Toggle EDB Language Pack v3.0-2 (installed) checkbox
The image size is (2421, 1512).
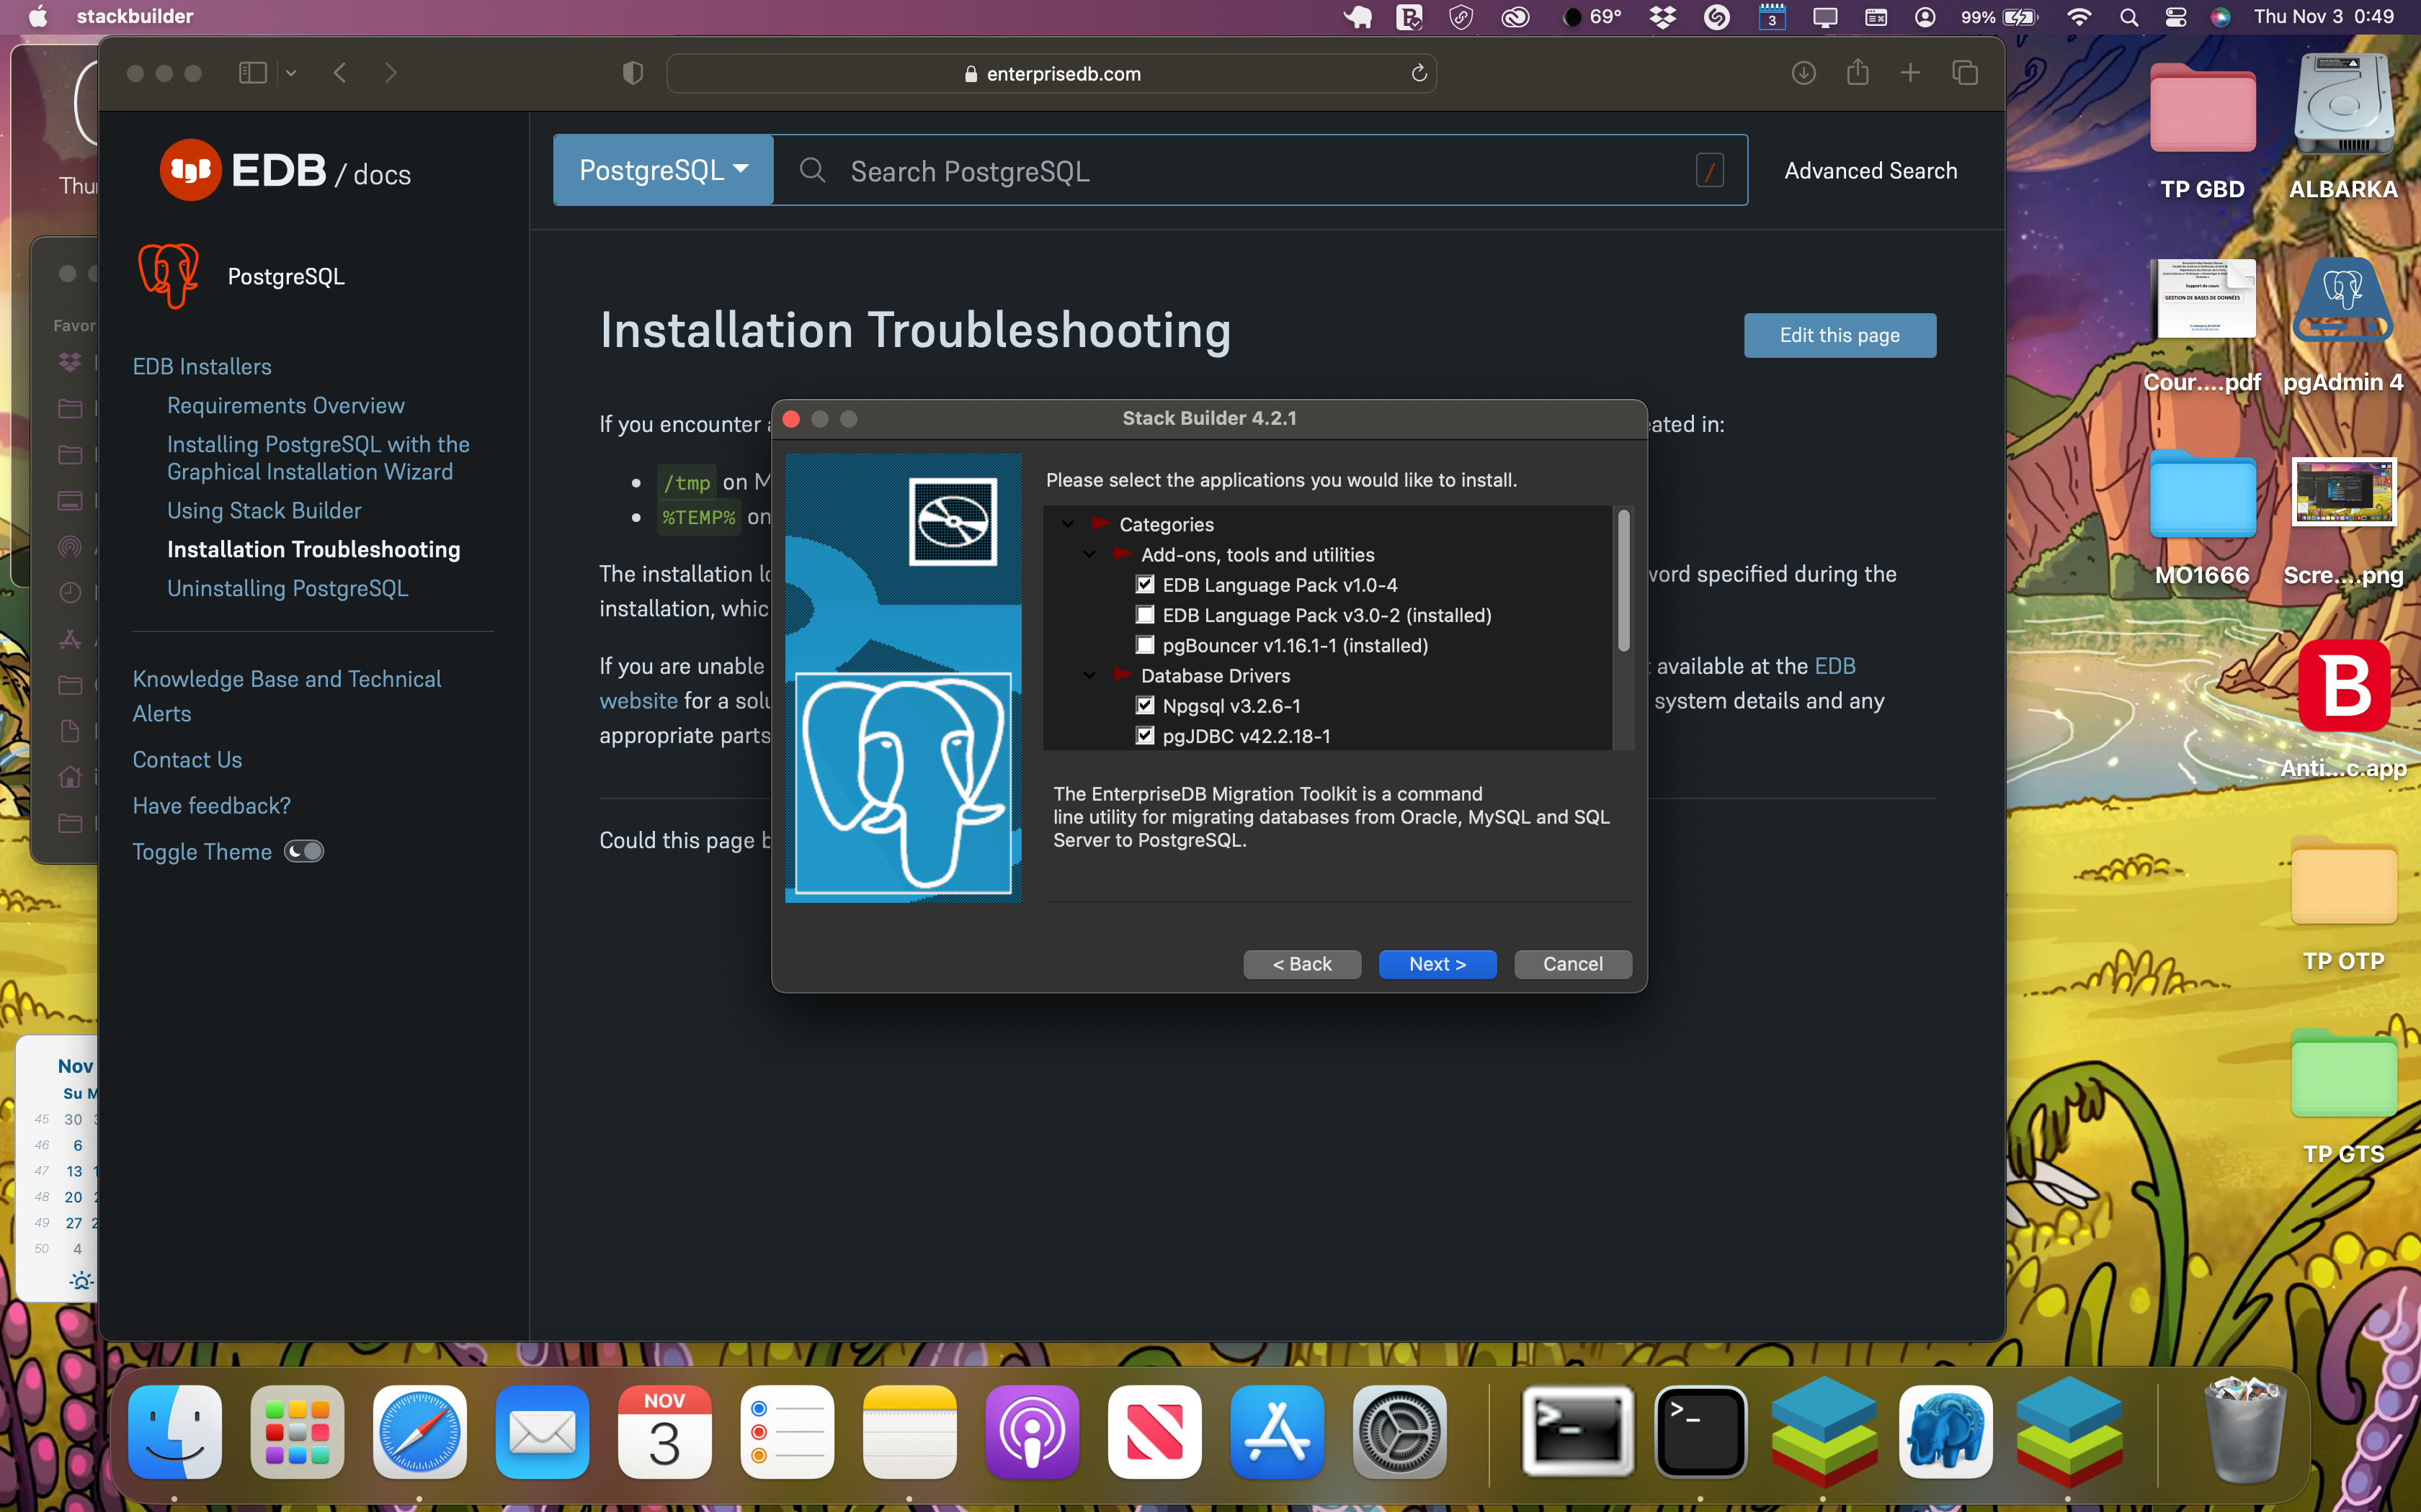point(1144,615)
